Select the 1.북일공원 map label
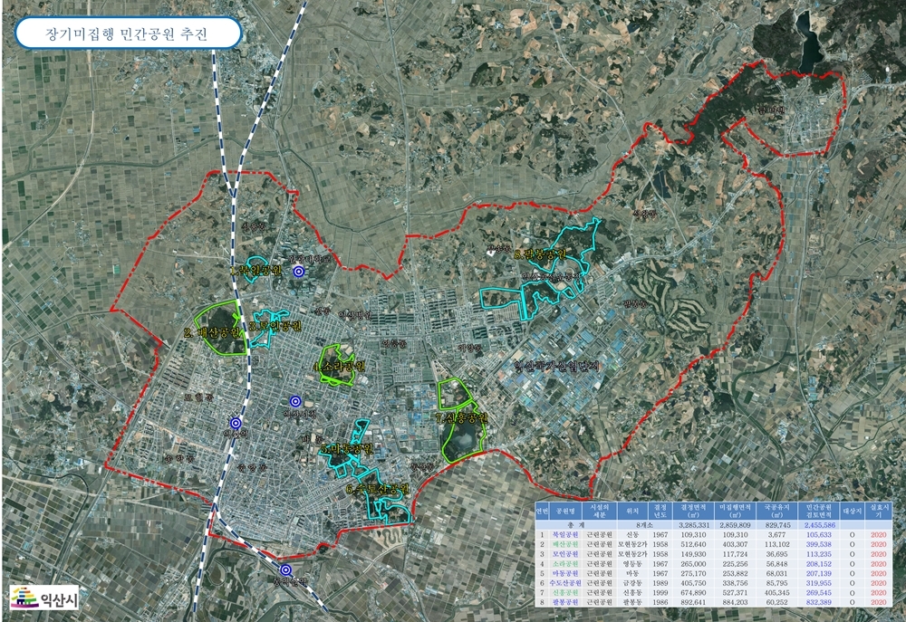906x622 pixels. tap(255, 271)
